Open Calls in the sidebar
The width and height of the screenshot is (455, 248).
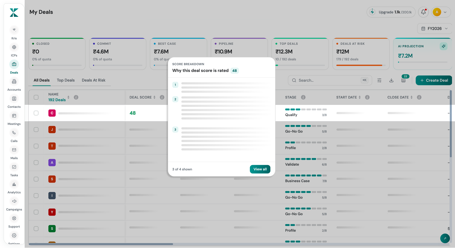point(14,135)
